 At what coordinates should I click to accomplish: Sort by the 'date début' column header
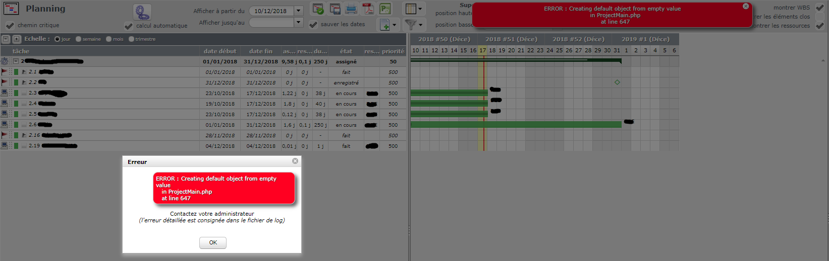219,51
